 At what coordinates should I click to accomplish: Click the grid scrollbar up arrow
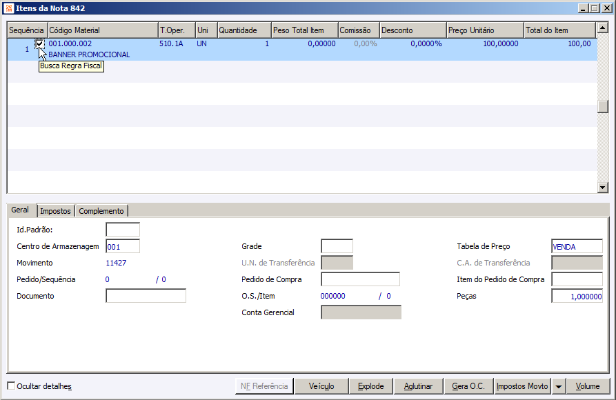pyautogui.click(x=603, y=28)
